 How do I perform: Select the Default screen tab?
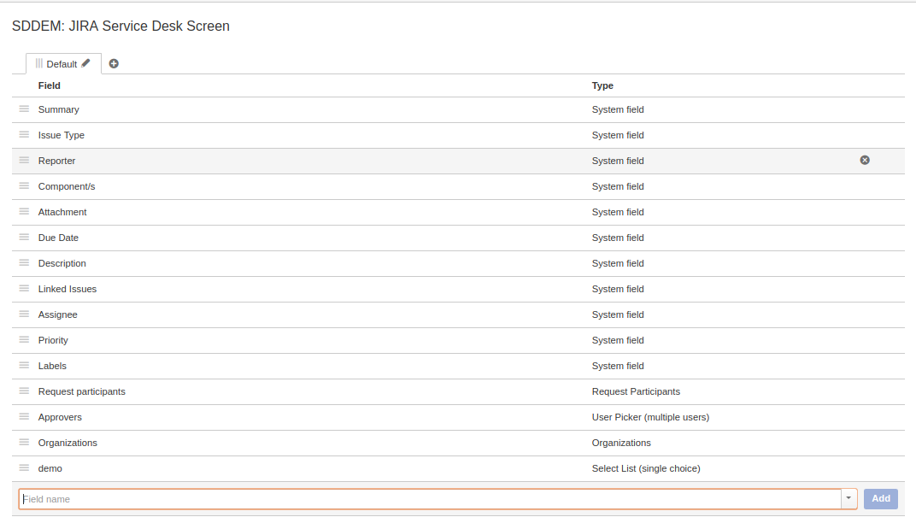click(x=62, y=64)
